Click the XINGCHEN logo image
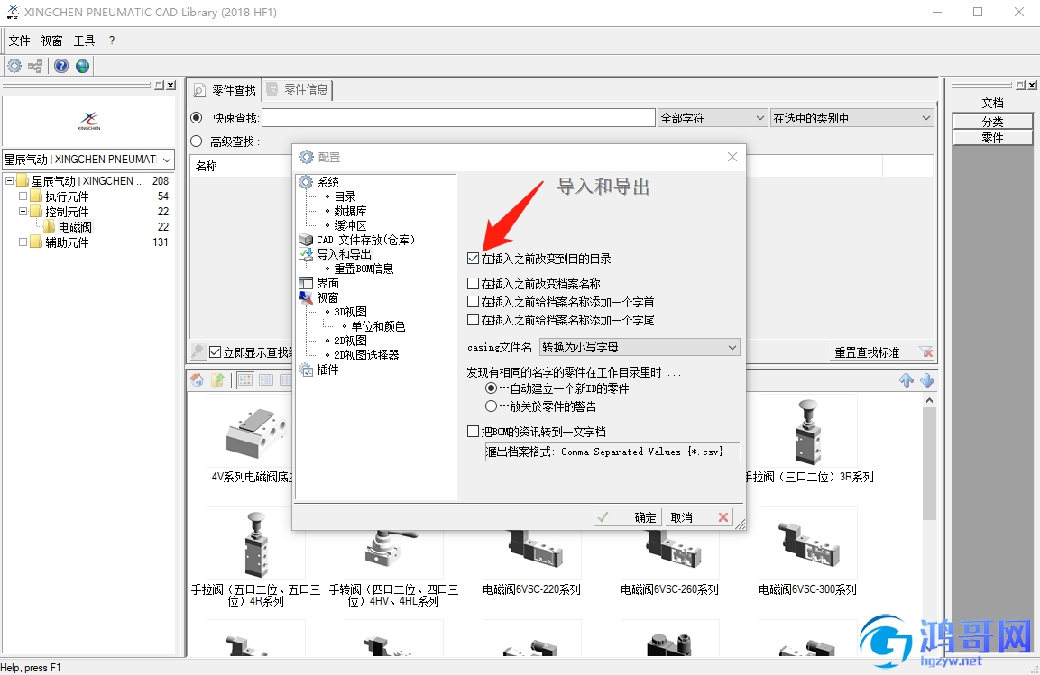Screen dimensions: 1040x675 tap(89, 121)
